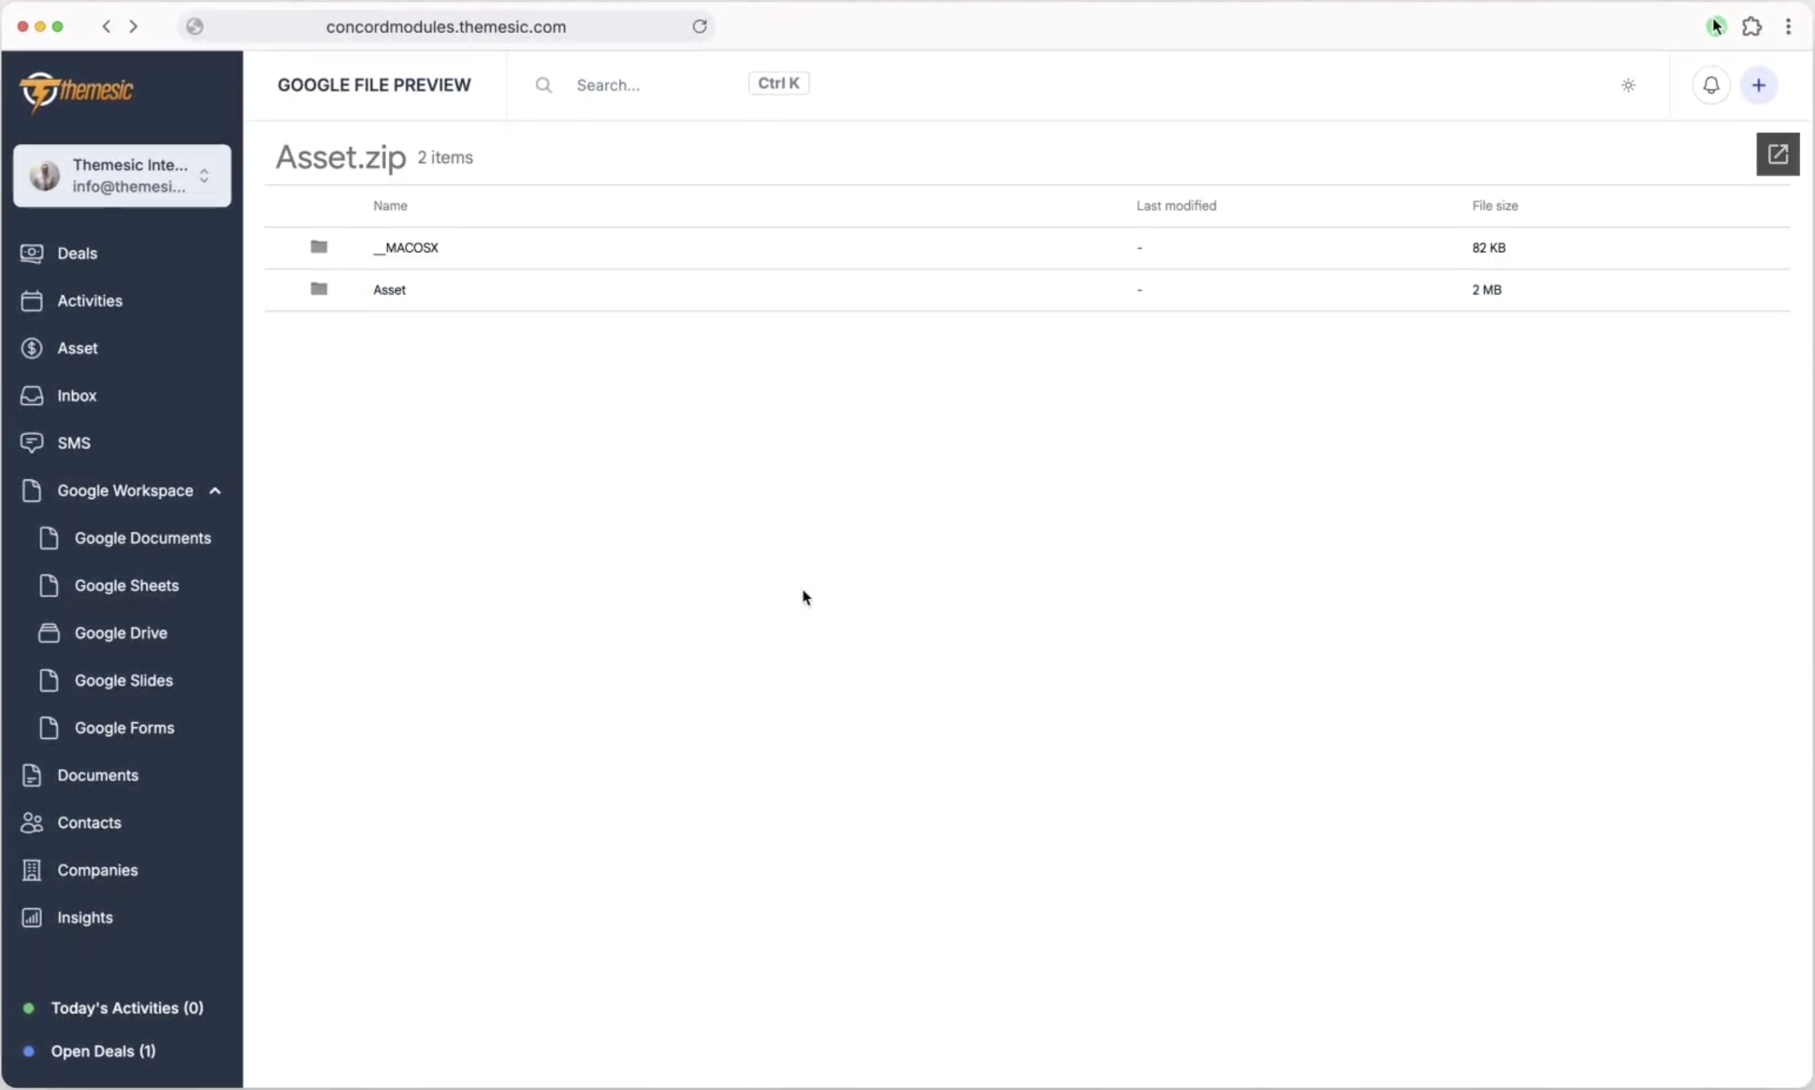Create a new item with the plus button
Image resolution: width=1815 pixels, height=1090 pixels.
(x=1760, y=85)
